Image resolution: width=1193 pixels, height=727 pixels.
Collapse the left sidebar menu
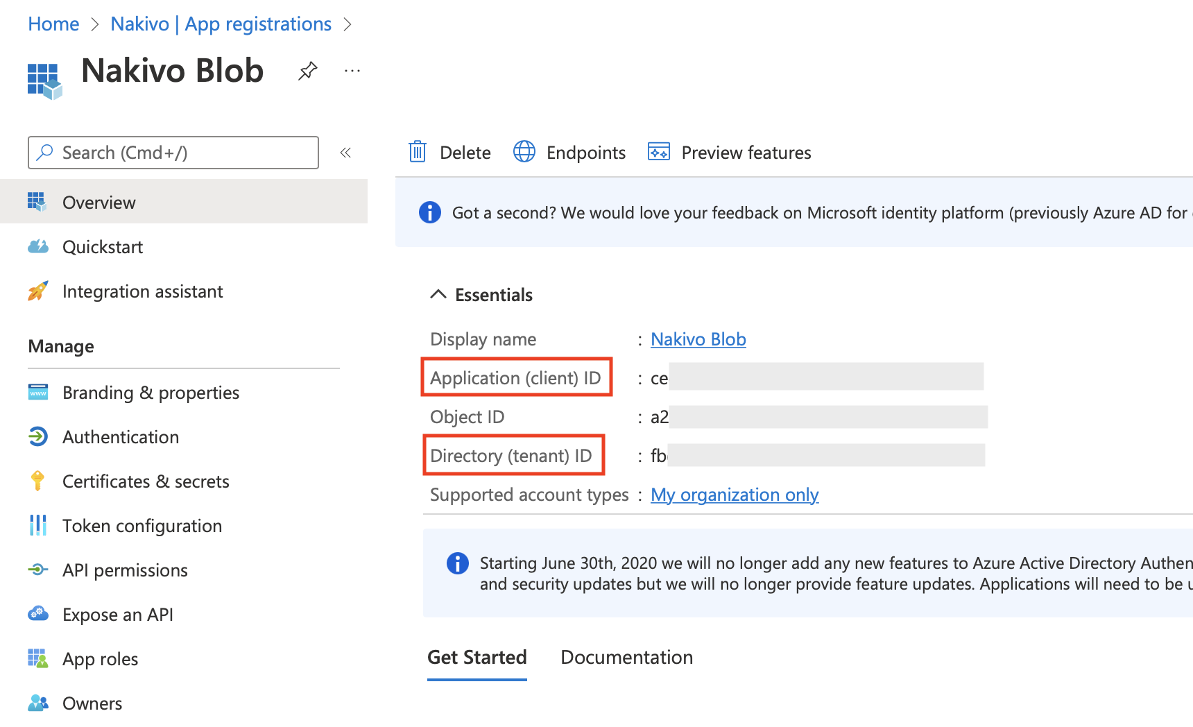click(345, 153)
